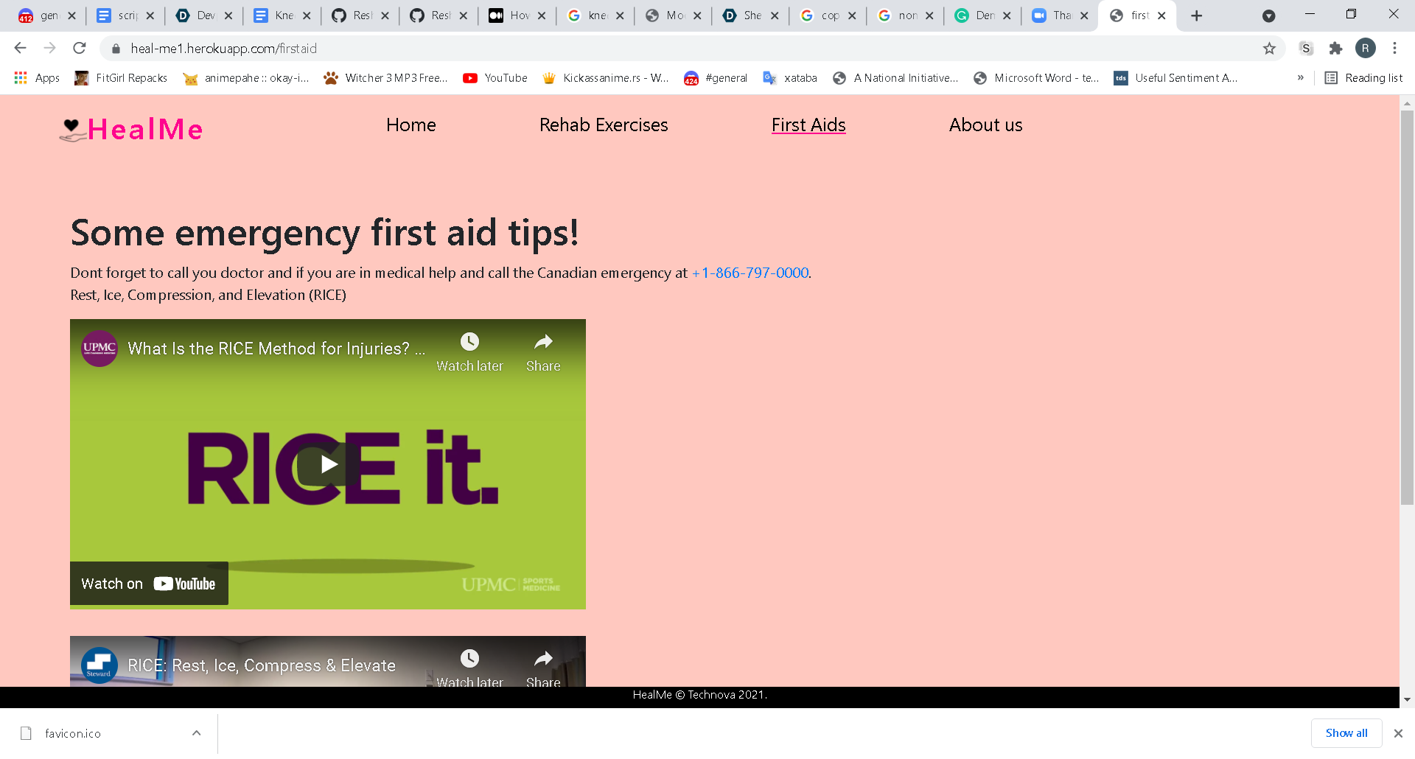Image resolution: width=1415 pixels, height=759 pixels.
Task: Go to the Home page
Action: 411,125
